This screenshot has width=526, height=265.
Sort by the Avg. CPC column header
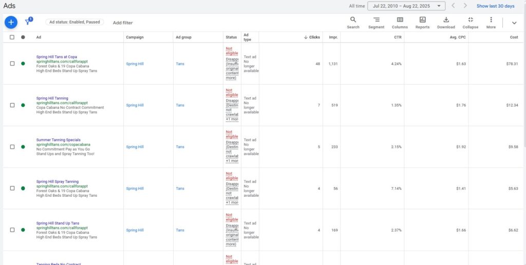click(x=458, y=37)
